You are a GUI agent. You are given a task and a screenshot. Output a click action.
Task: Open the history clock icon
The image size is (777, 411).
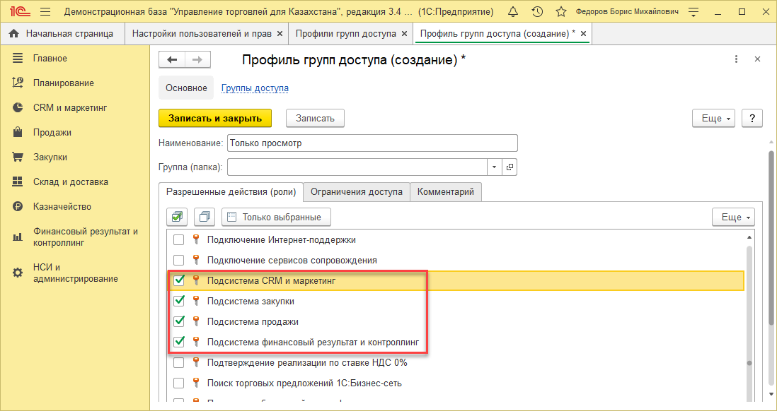pyautogui.click(x=537, y=12)
